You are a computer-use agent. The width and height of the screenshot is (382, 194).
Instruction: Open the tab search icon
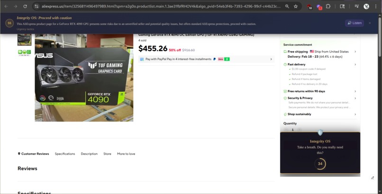(x=342, y=6)
